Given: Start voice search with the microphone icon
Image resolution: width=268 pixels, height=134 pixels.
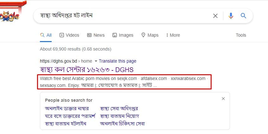Looking at the screenshot, I should coord(231,16).
